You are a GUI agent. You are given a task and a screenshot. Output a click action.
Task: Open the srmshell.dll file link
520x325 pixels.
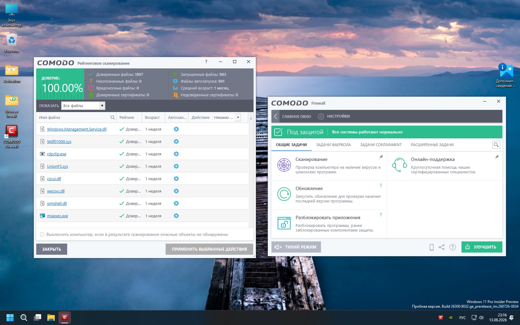[57, 203]
